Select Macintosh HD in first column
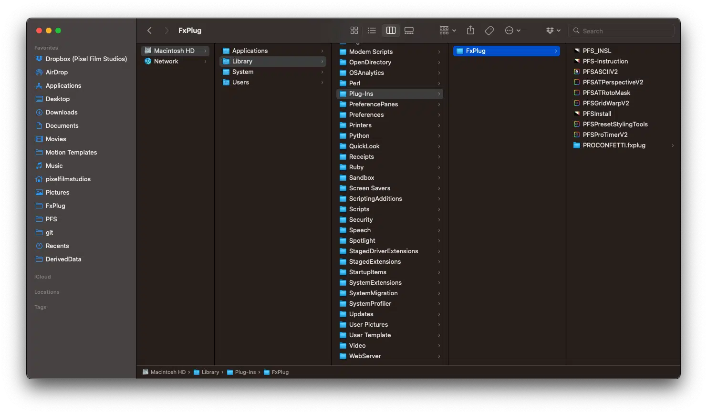This screenshot has height=414, width=707. tap(175, 51)
